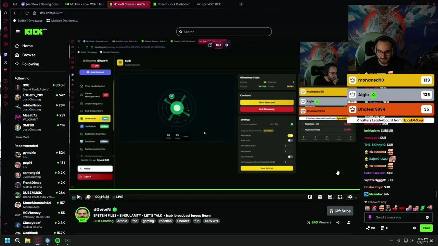Share the stream via share icon

click(338, 222)
